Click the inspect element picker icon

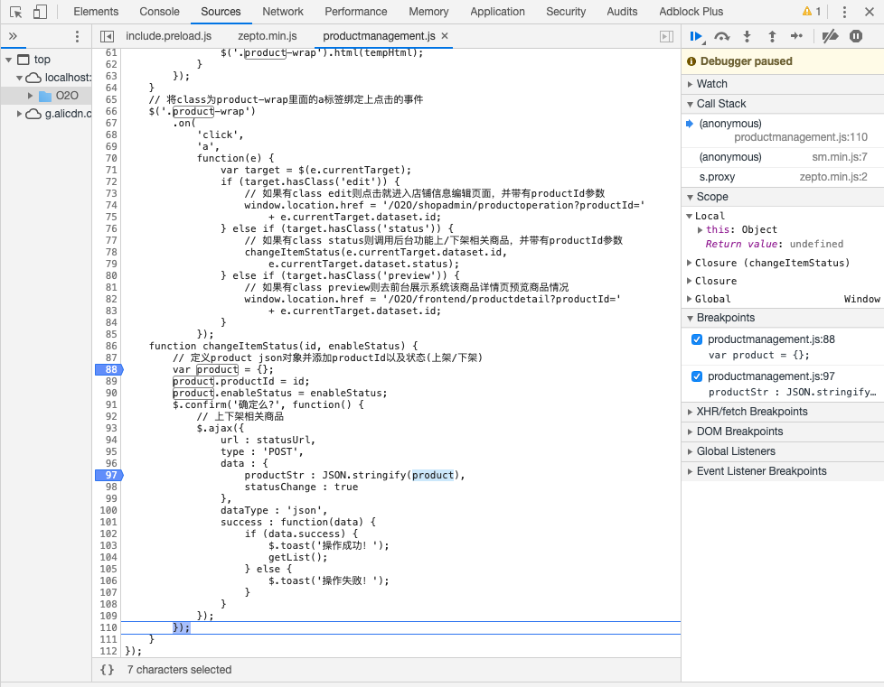pyautogui.click(x=15, y=12)
